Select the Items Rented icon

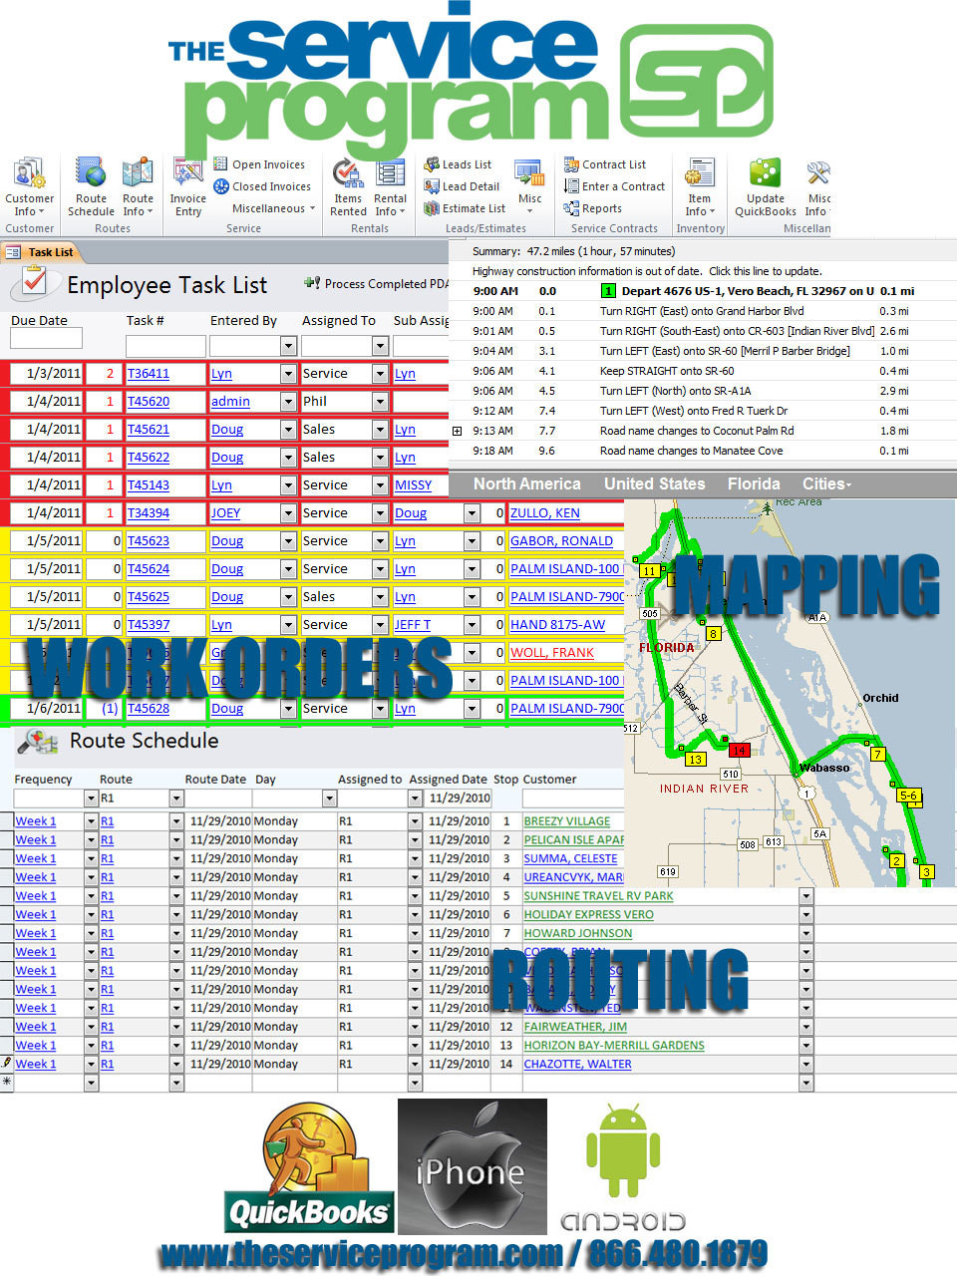pos(348,187)
